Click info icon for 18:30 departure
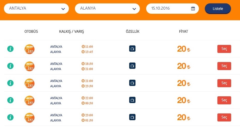Image resolution: width=240 pixels, height=129 pixels. tap(11, 66)
